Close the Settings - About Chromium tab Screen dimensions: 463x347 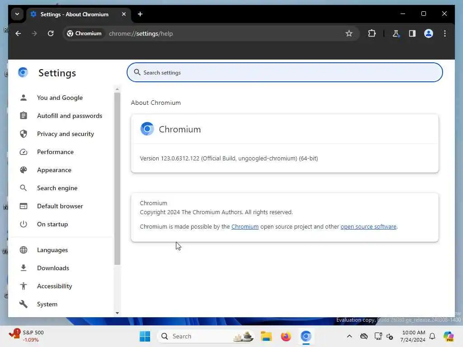point(124,14)
